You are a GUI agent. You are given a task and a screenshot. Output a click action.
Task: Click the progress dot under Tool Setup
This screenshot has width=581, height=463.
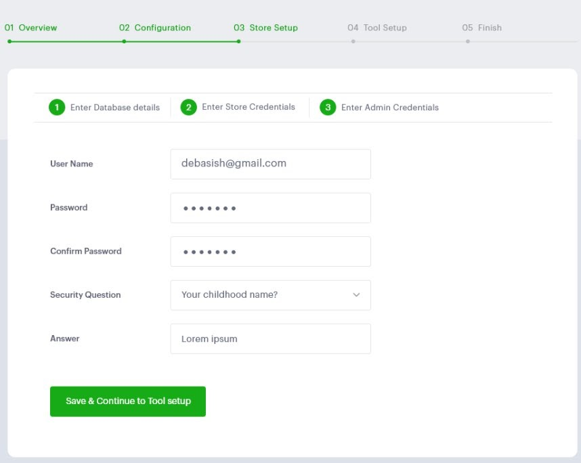pyautogui.click(x=353, y=41)
